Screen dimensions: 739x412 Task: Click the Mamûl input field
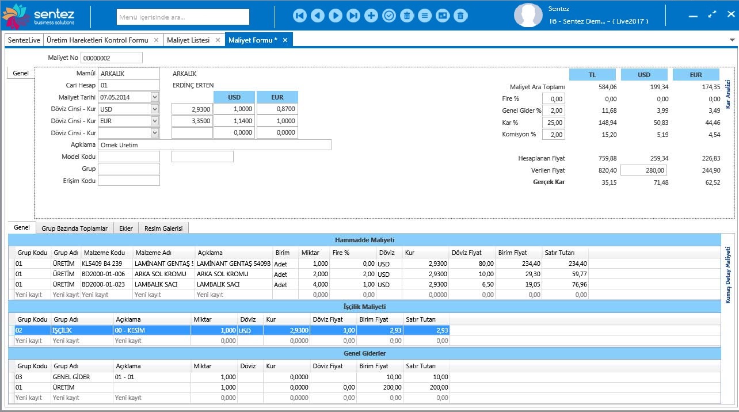point(128,74)
